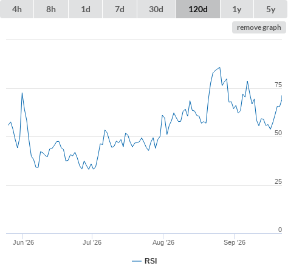Click the Sep '26 x-axis label
The height and width of the screenshot is (277, 288).
click(x=235, y=242)
